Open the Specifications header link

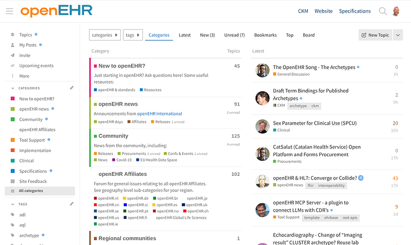[x=355, y=11]
